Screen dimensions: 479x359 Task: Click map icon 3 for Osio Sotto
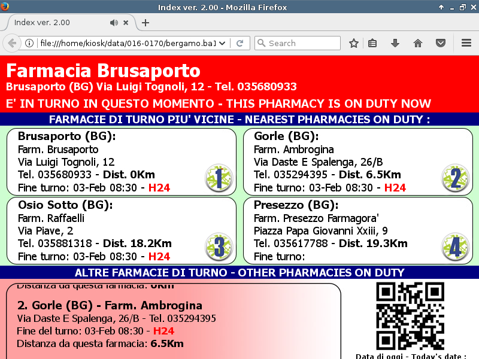tap(218, 247)
